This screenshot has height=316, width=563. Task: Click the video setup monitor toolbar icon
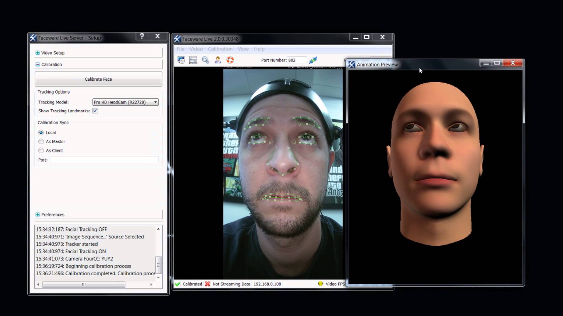pyautogui.click(x=181, y=60)
